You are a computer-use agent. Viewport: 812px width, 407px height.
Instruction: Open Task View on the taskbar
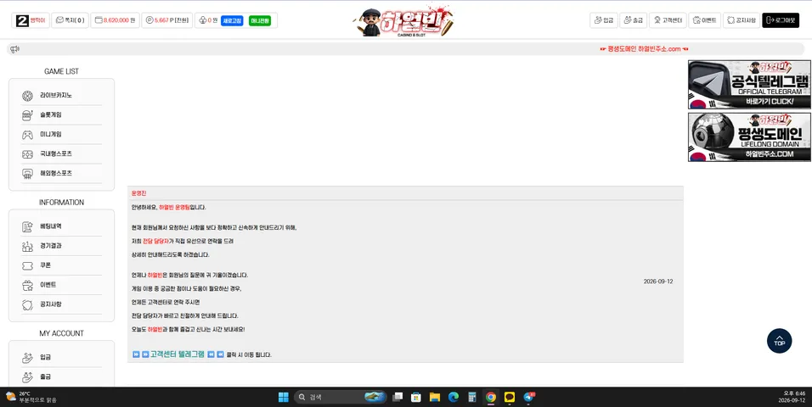tap(398, 397)
